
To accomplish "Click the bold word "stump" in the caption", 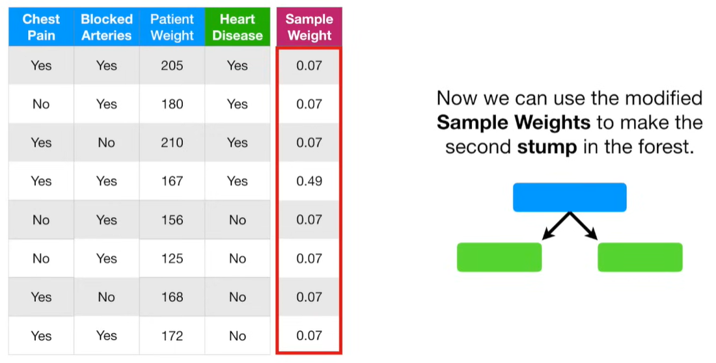I will tap(547, 146).
